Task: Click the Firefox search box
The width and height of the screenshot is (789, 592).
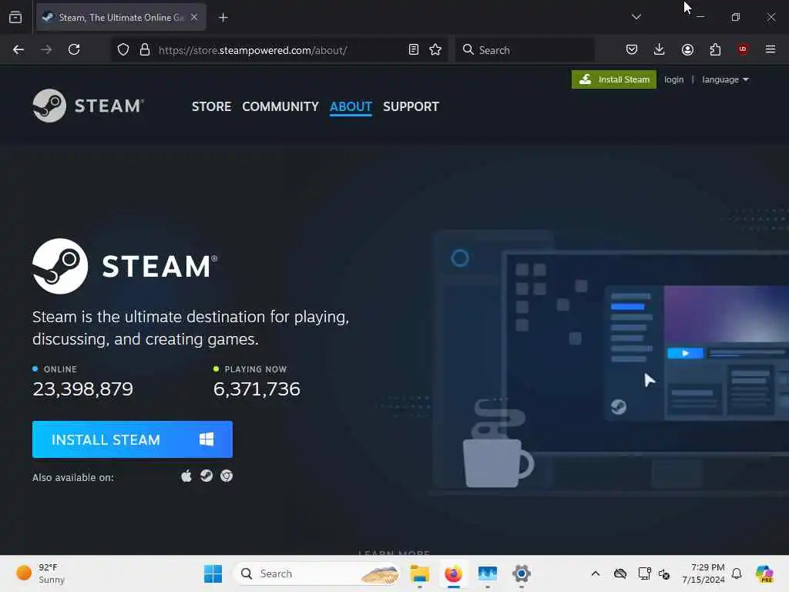Action: 525,50
